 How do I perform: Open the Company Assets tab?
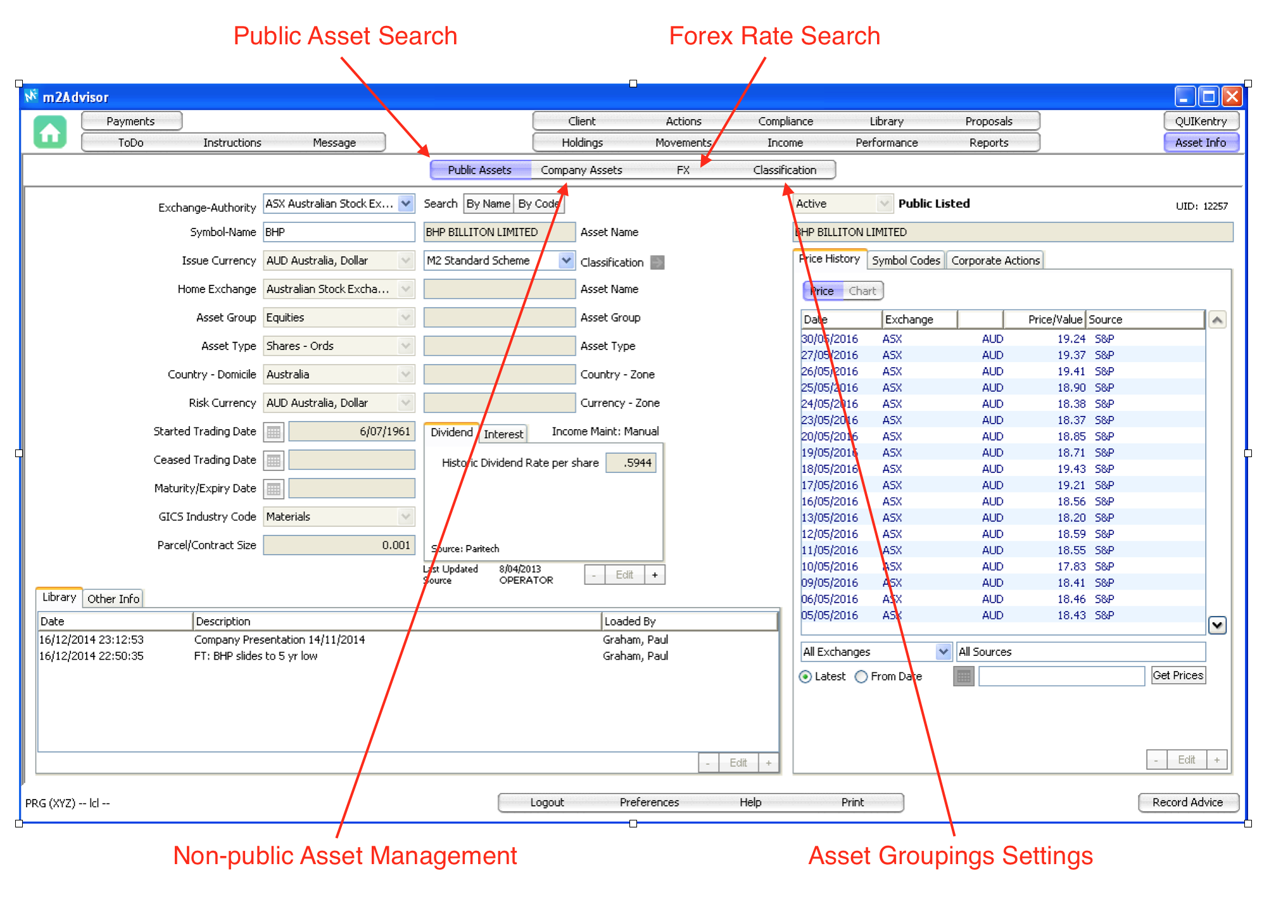pyautogui.click(x=581, y=170)
